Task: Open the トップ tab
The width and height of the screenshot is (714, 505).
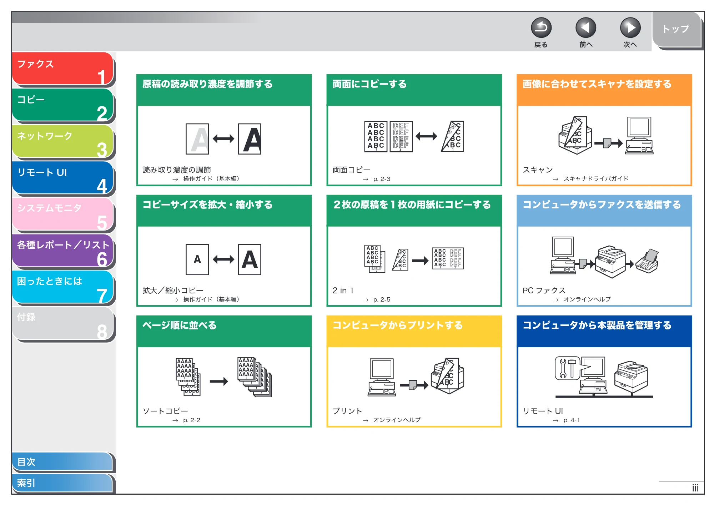Action: click(x=677, y=29)
